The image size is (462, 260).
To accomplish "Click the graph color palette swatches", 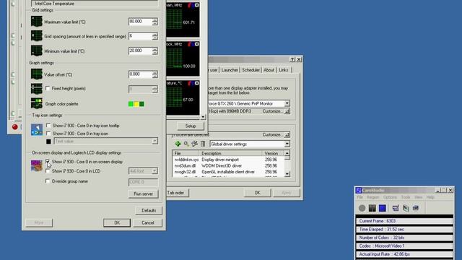I will click(136, 104).
